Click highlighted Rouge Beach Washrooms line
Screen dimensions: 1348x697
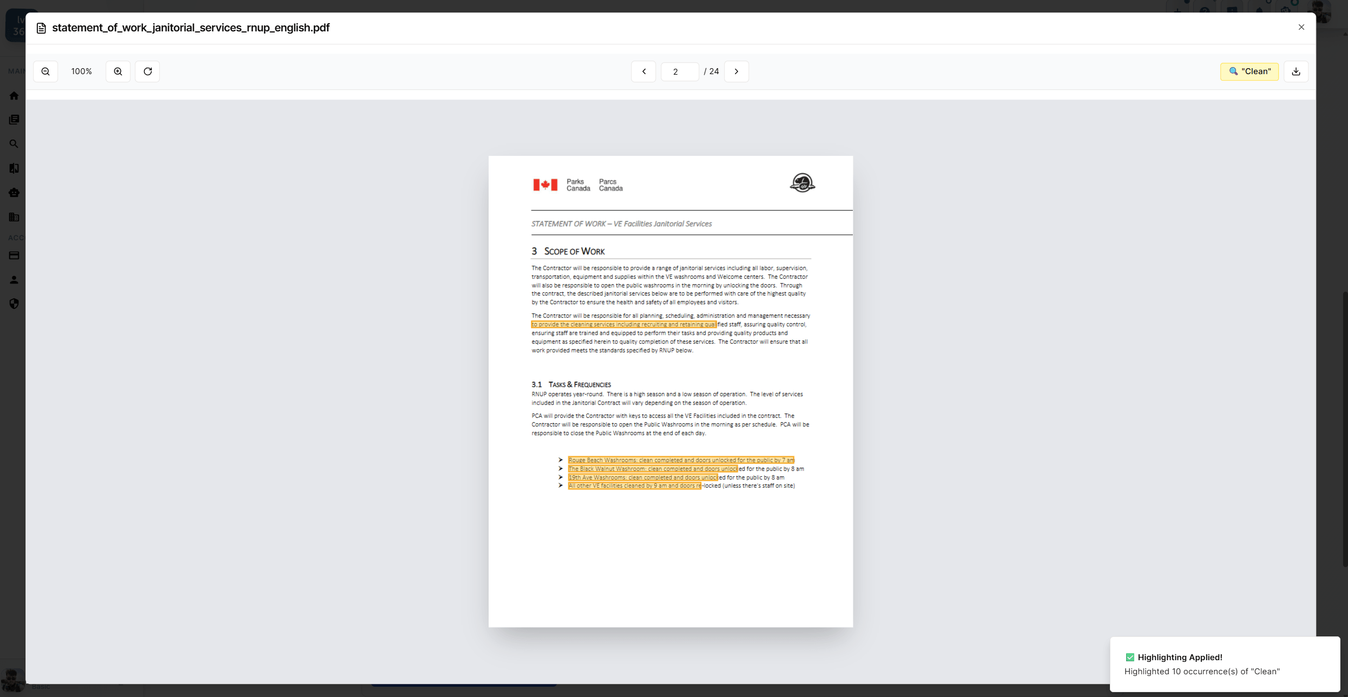681,460
